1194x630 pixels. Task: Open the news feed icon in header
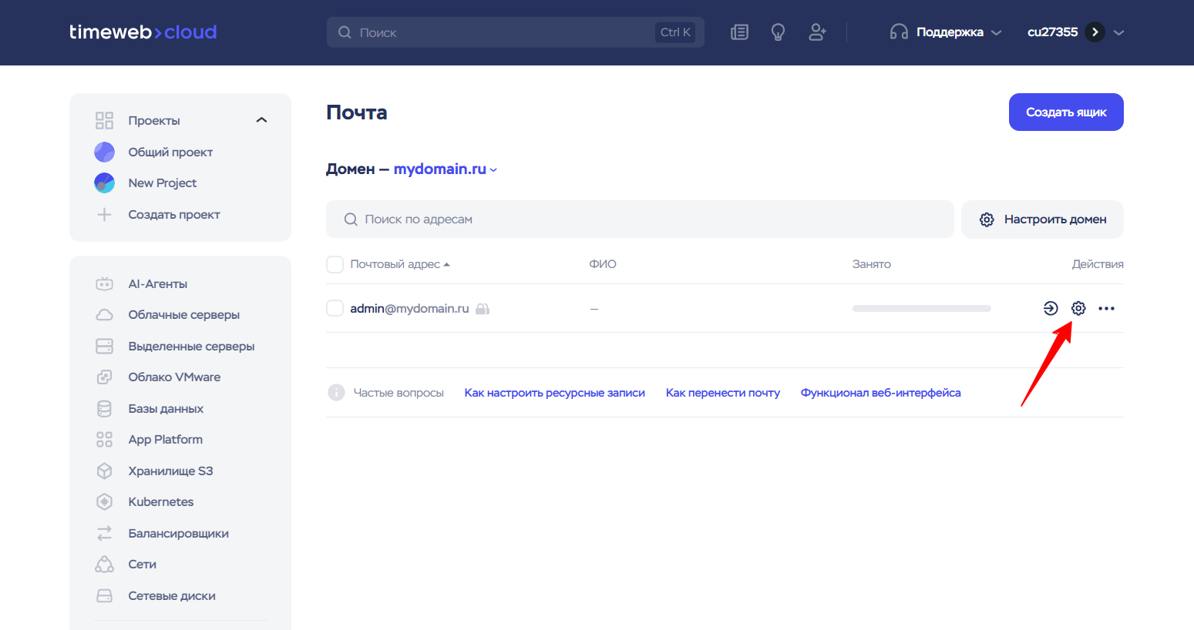(x=739, y=32)
